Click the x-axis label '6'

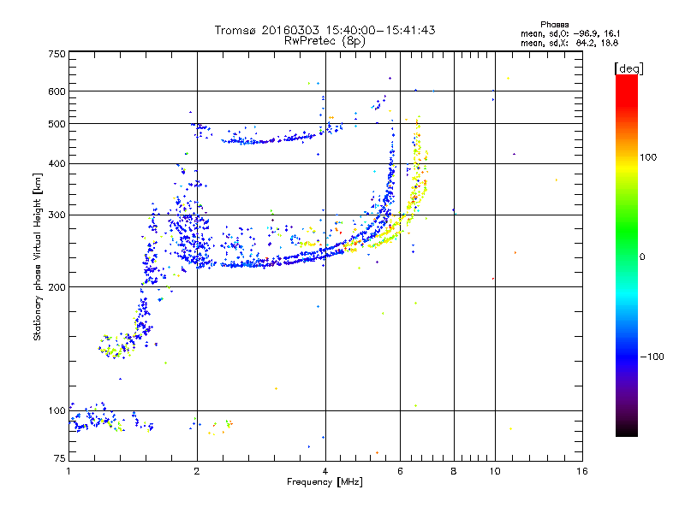pos(400,471)
